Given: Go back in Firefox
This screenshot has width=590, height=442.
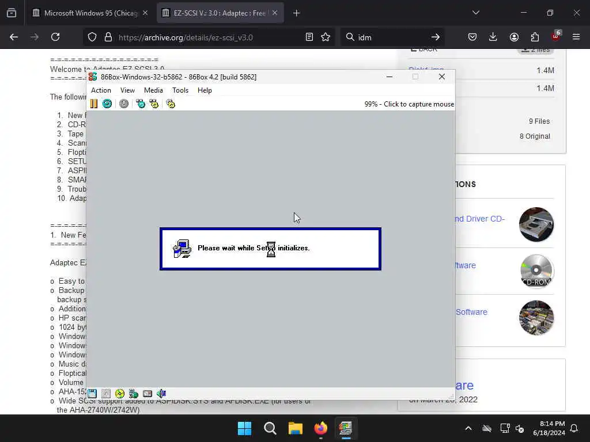Looking at the screenshot, I should click(14, 37).
